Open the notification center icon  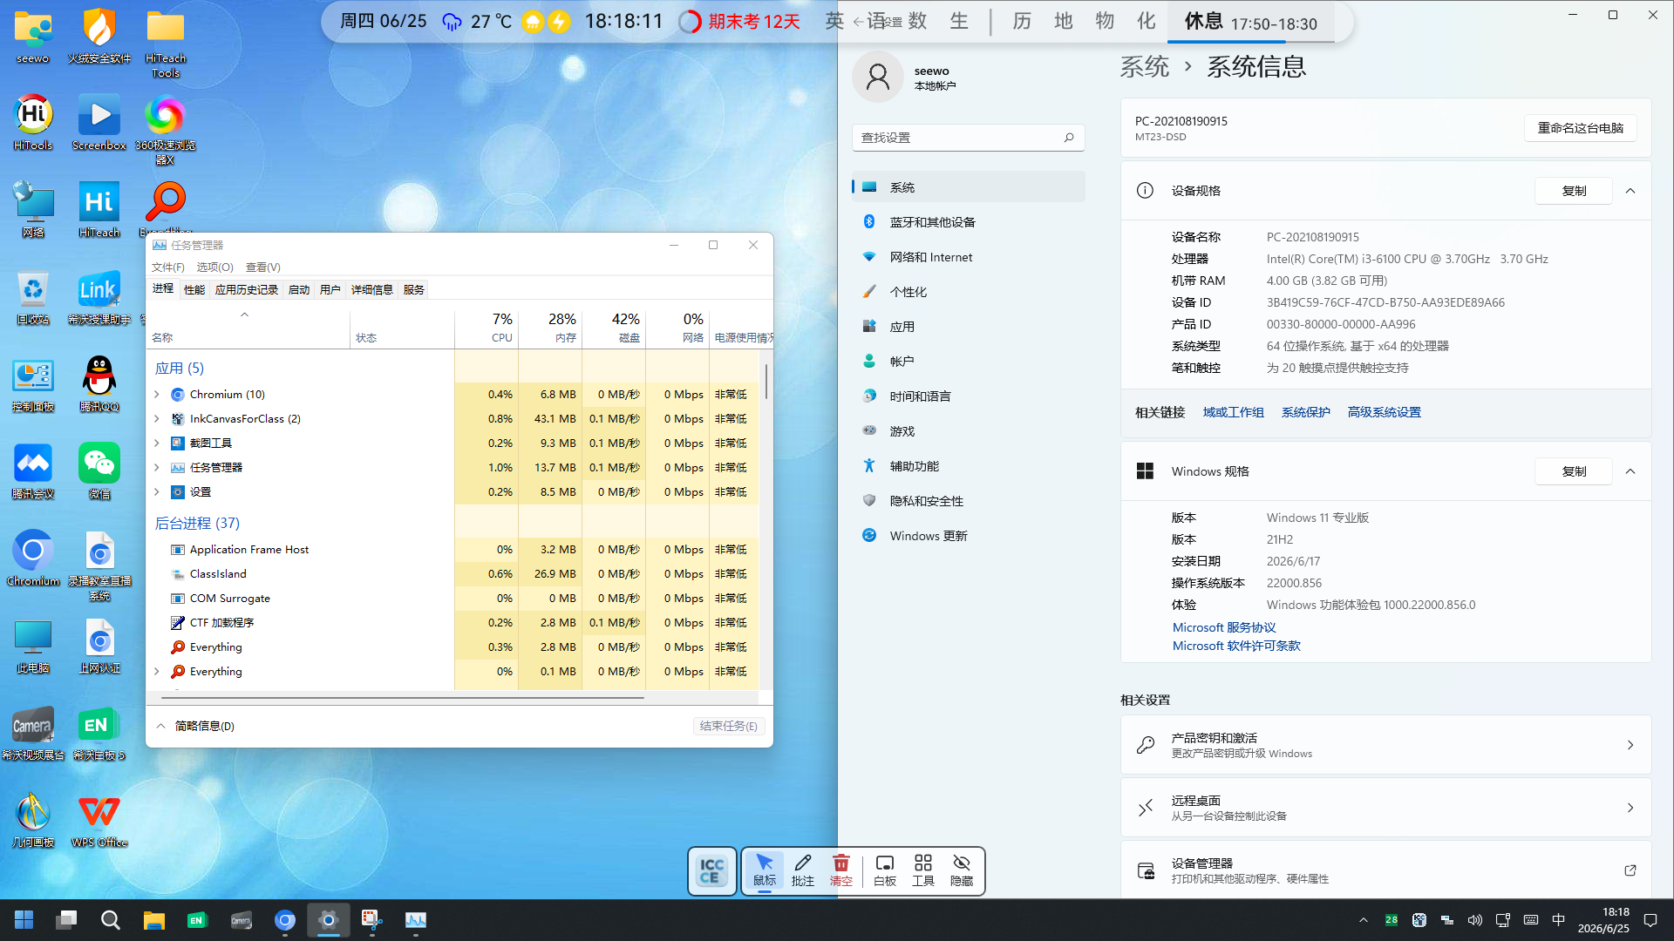tap(1650, 920)
